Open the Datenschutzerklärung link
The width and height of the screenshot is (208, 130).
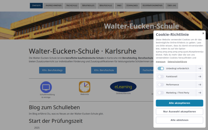tap(177, 62)
